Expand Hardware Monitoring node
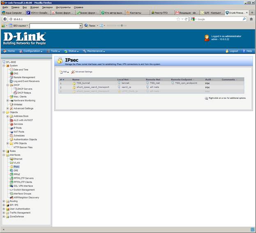Image resolution: width=256 pixels, height=233 pixels. coord(7,100)
